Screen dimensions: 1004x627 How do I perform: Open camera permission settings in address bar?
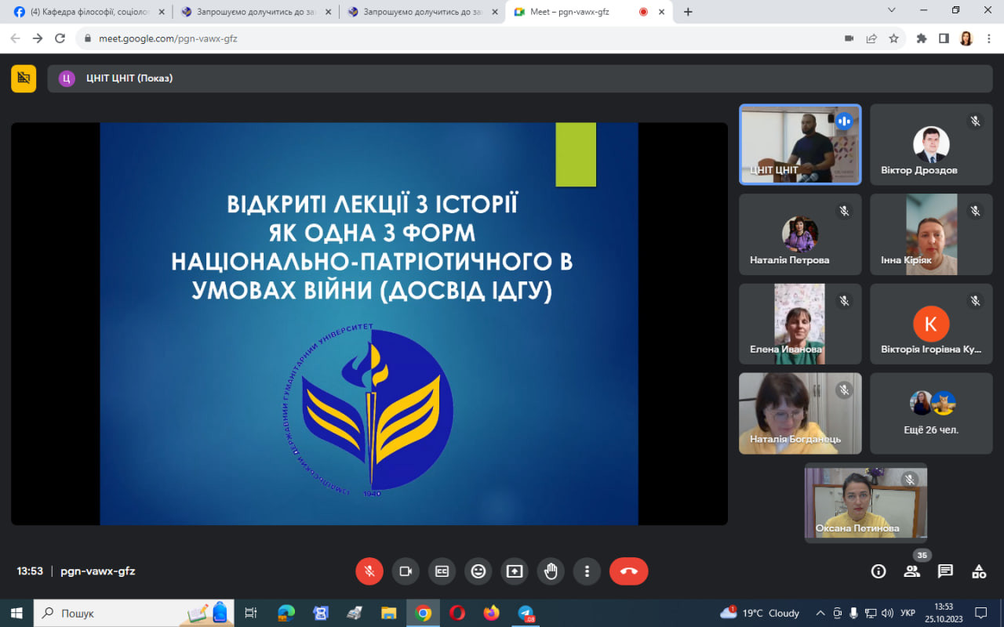point(849,38)
